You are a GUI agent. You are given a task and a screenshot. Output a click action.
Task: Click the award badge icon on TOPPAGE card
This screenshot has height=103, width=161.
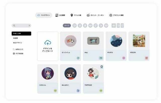[x=102, y=67]
